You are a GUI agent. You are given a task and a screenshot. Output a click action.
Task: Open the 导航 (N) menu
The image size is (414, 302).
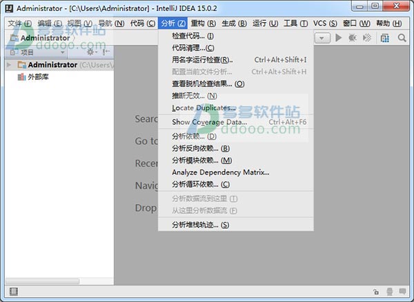111,23
